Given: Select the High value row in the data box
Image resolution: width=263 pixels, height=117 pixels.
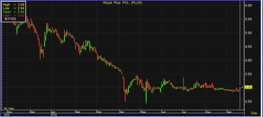Looking at the screenshot, I should coord(14,5).
